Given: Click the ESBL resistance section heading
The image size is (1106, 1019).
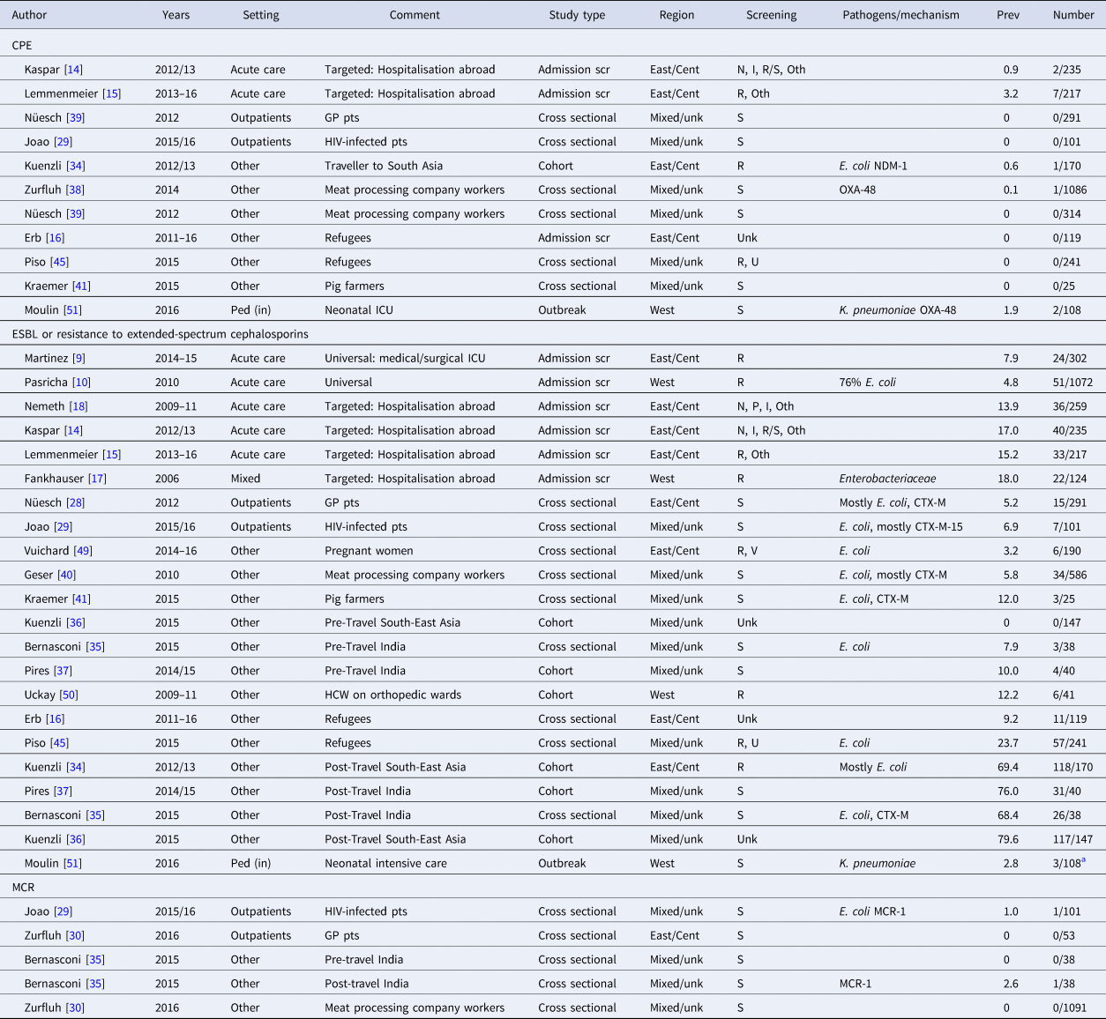Looking at the screenshot, I should [160, 334].
